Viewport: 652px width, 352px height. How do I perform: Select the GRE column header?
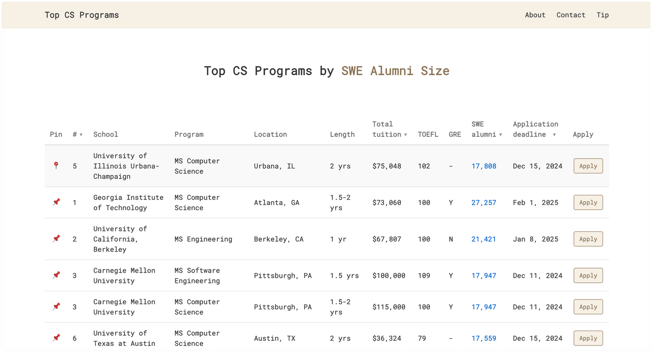(x=455, y=134)
